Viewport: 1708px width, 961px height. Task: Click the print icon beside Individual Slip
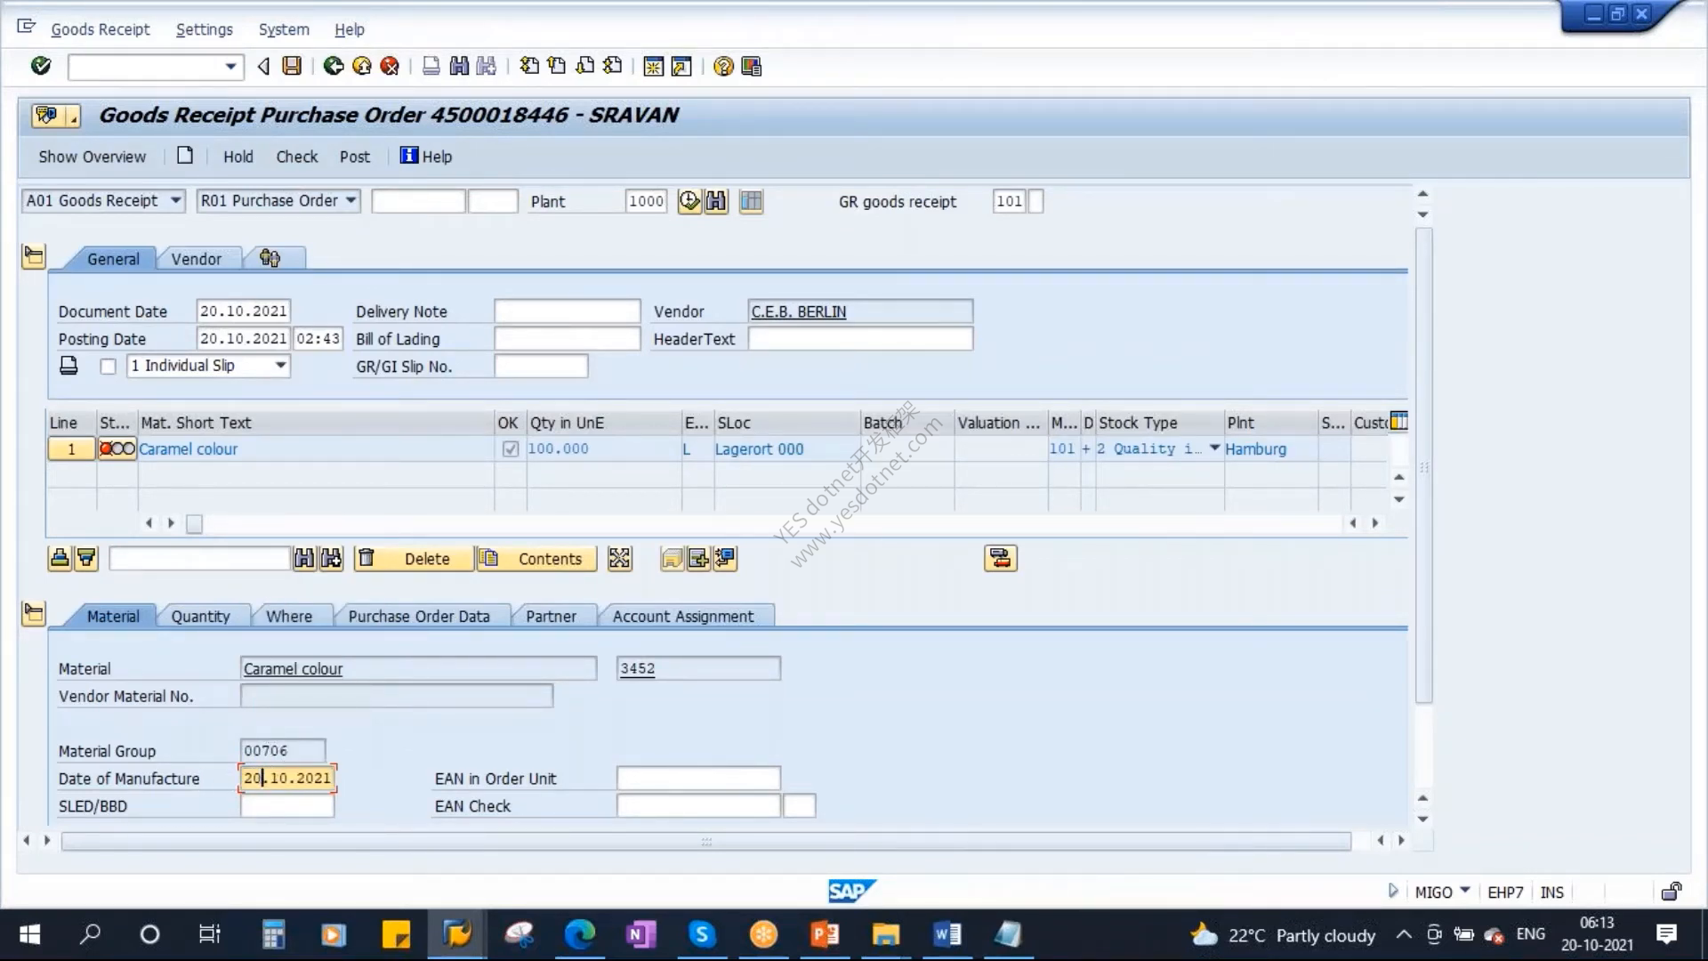pos(68,366)
